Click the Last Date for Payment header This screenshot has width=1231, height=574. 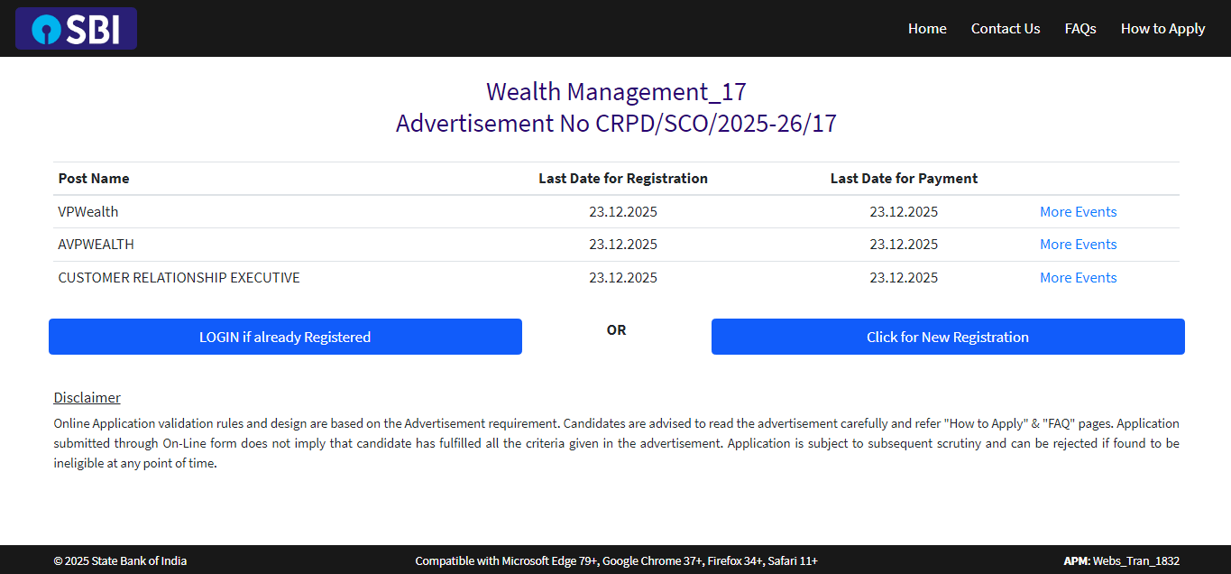(904, 178)
